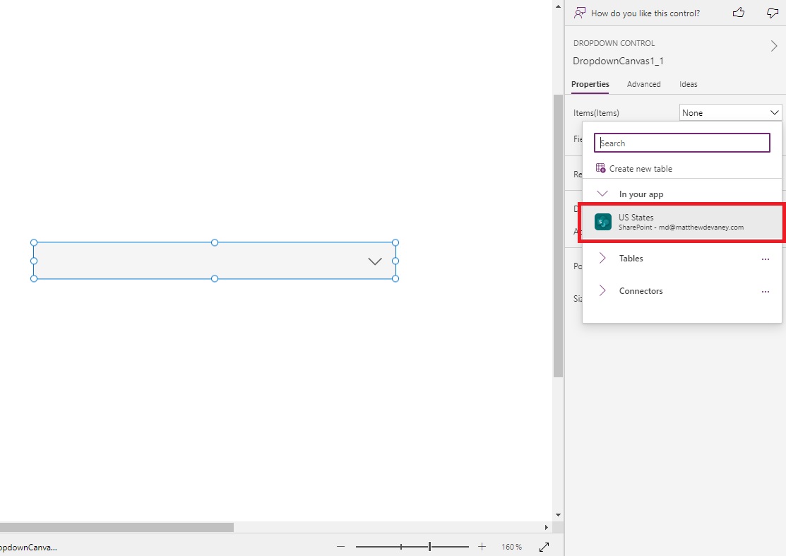Screen dimensions: 786x556
Task: Click the zoom in plus icon
Action: (x=482, y=546)
